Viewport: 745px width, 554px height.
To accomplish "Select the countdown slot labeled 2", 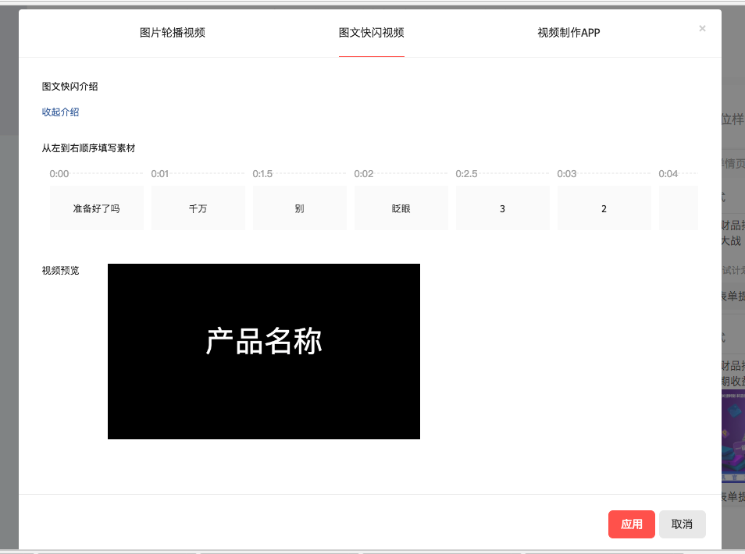I will pos(604,208).
